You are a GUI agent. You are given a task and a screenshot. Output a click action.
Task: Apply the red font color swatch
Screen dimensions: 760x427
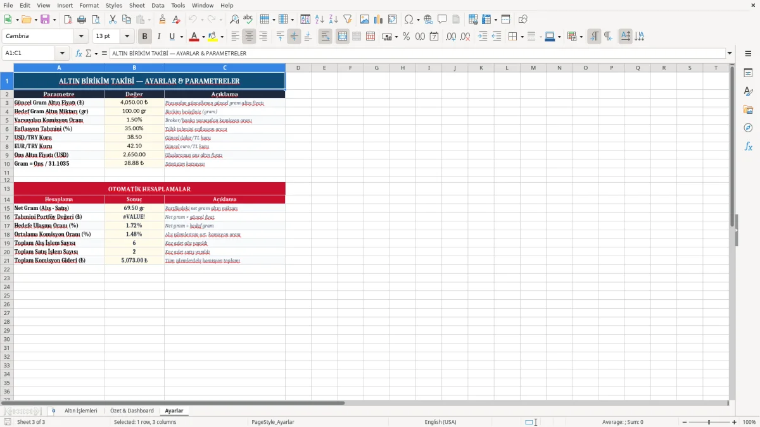point(195,37)
